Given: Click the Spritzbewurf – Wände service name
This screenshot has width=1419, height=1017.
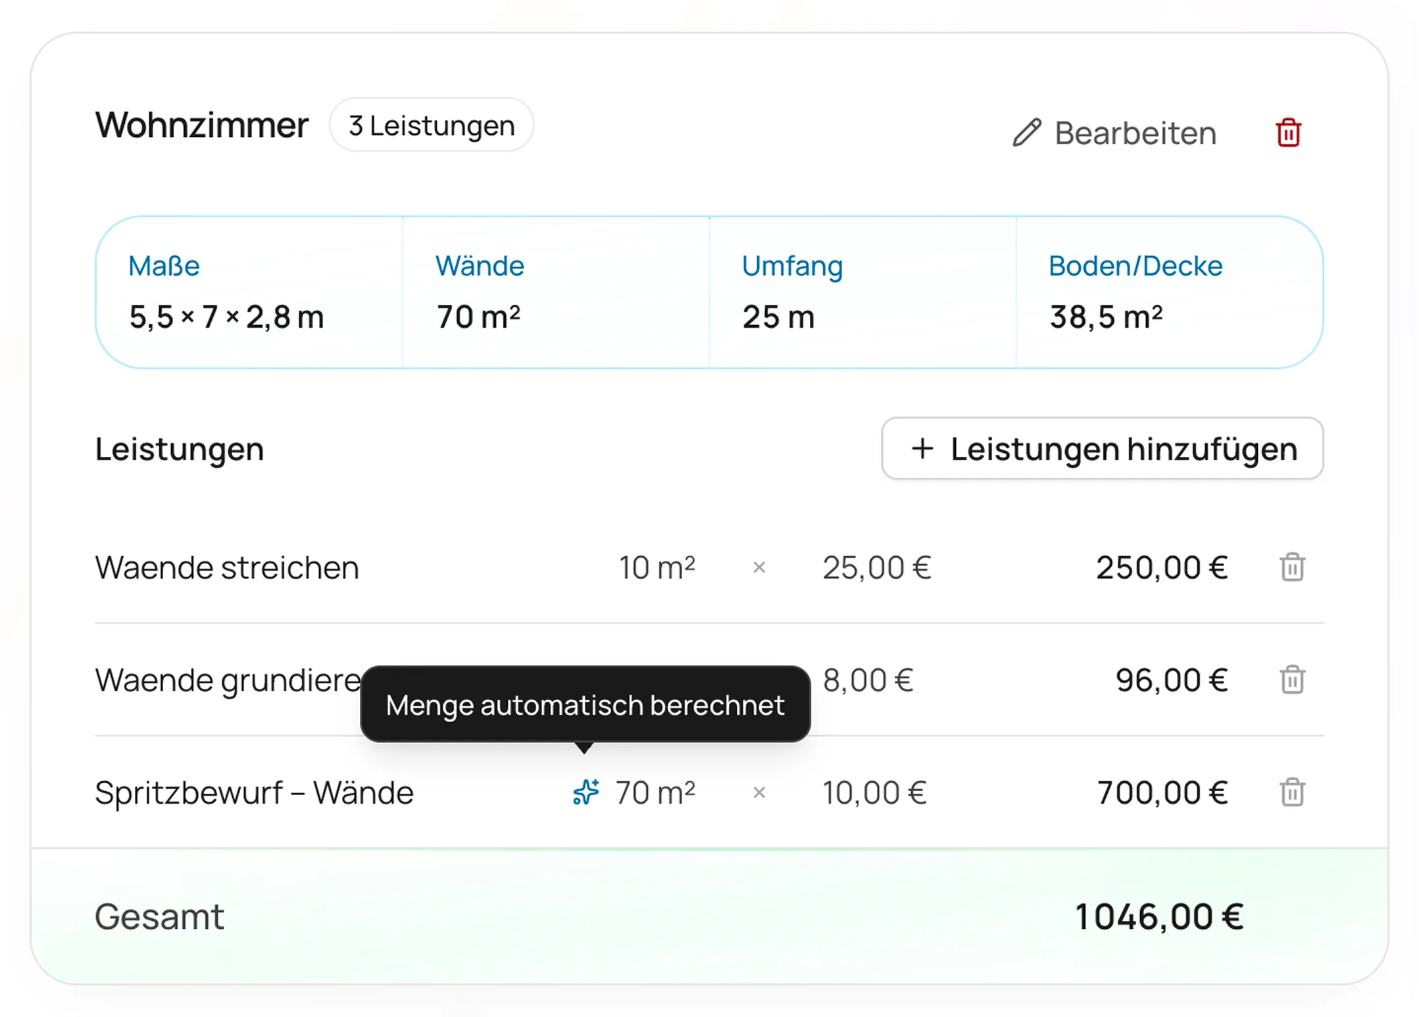Looking at the screenshot, I should point(254,793).
